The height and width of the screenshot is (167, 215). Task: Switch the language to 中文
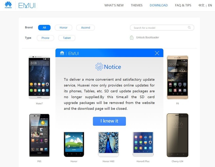pos(201,5)
